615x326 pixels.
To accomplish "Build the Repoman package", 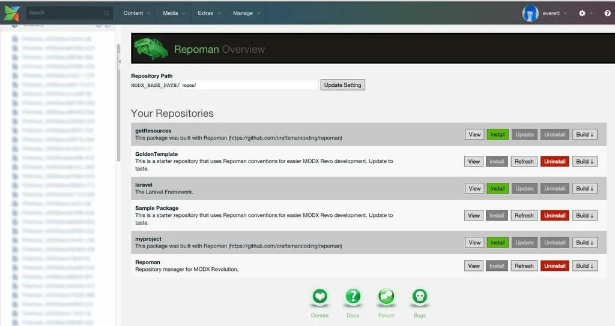I will 584,265.
